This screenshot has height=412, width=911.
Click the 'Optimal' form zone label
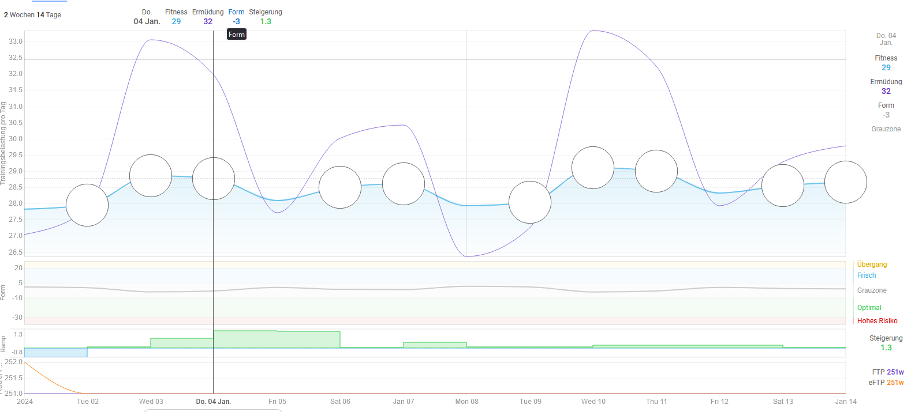coord(869,308)
